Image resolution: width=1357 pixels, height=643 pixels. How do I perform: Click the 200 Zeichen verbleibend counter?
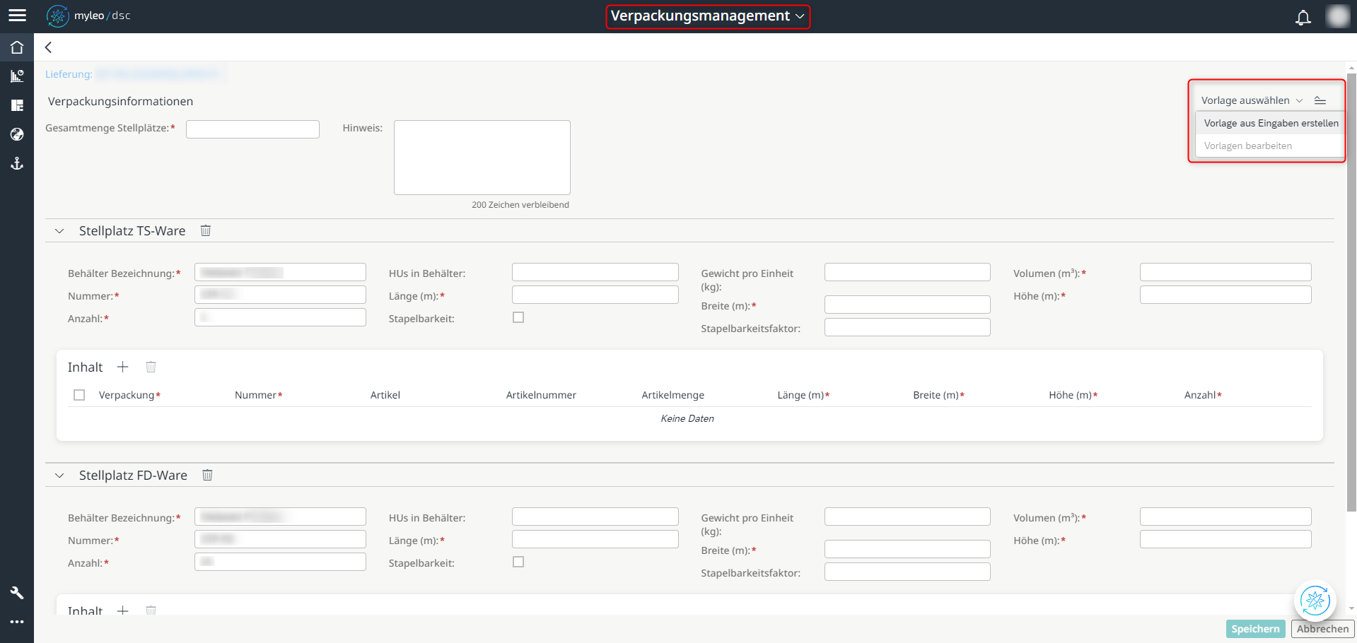(x=520, y=205)
